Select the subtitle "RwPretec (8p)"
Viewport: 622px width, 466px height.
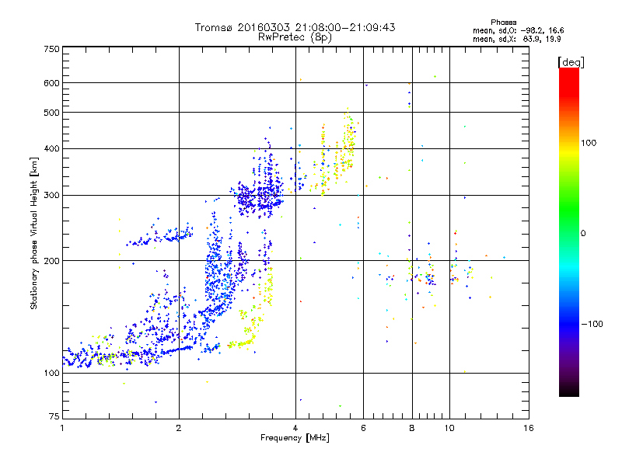coord(295,37)
